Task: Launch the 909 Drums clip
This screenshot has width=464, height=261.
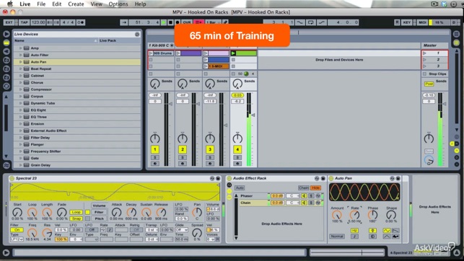Action: click(151, 53)
